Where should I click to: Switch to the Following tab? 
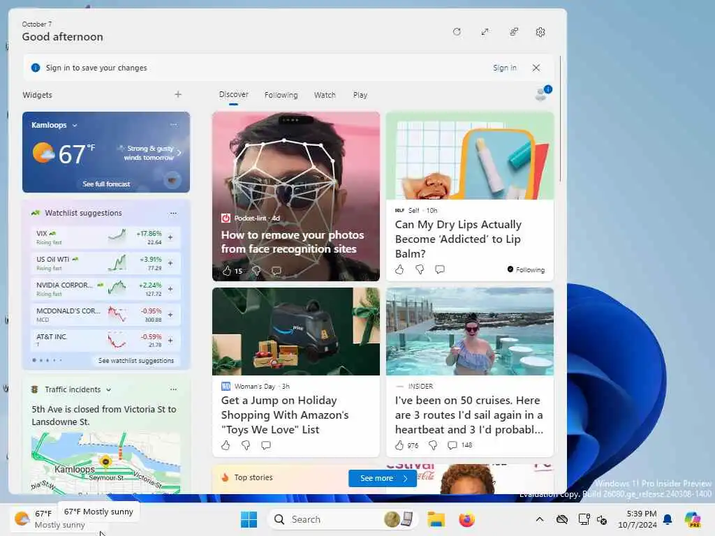pyautogui.click(x=281, y=95)
